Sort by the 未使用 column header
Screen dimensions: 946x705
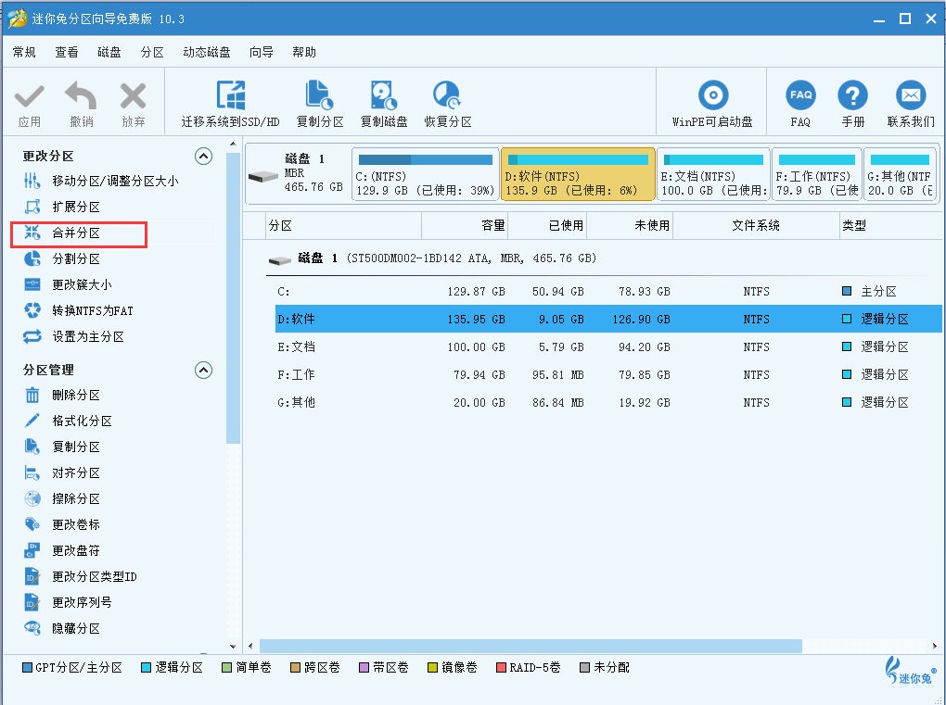pos(630,225)
